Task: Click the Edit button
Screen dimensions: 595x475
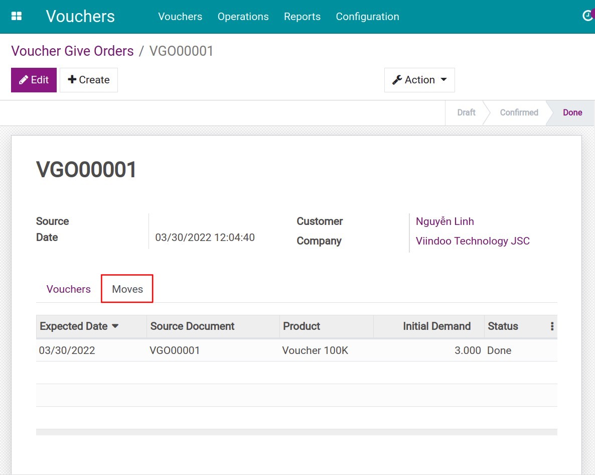Action: point(34,80)
